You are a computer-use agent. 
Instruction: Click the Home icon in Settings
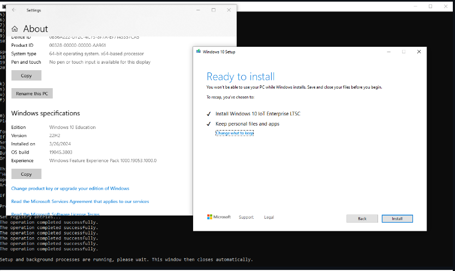pos(15,29)
